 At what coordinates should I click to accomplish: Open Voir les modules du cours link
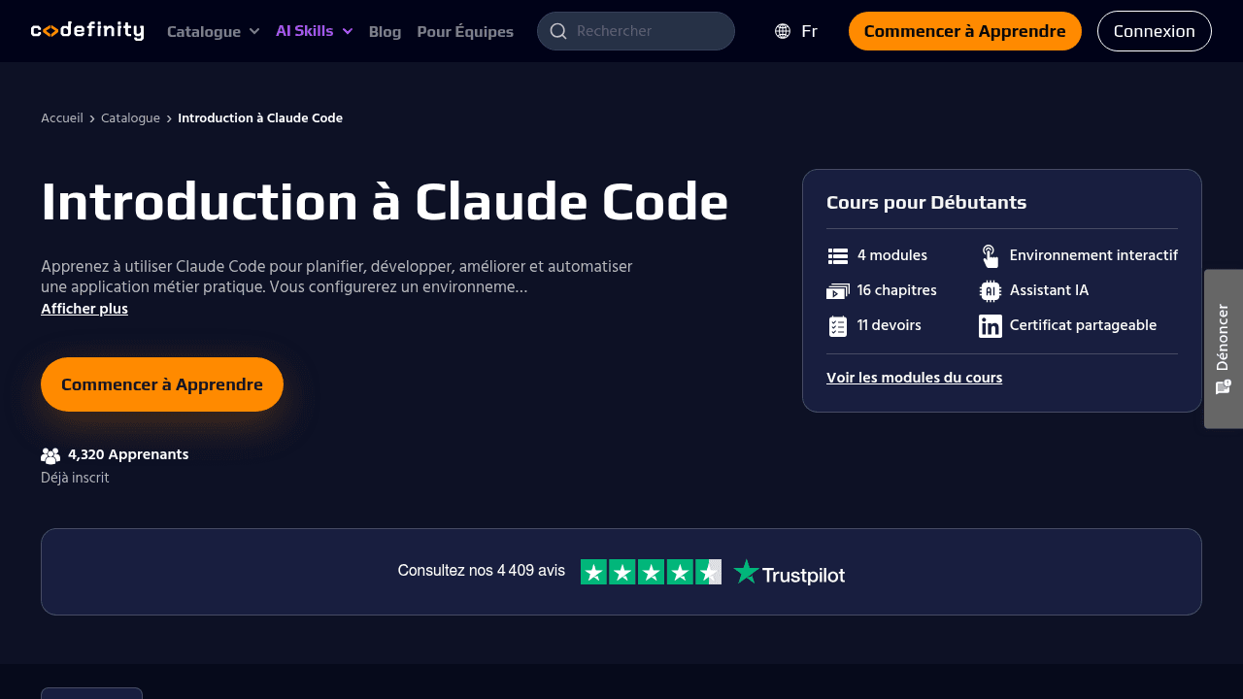[914, 378]
